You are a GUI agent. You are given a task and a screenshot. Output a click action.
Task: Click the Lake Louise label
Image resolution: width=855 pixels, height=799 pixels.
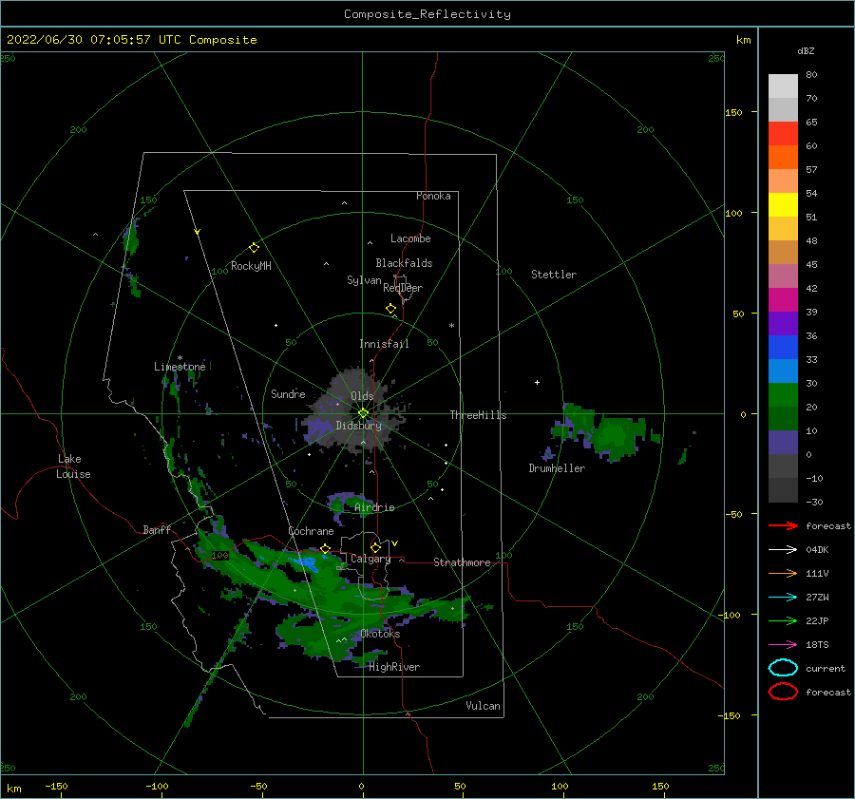tap(73, 466)
